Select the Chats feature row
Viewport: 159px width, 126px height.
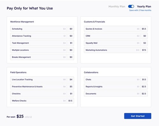click(x=116, y=79)
